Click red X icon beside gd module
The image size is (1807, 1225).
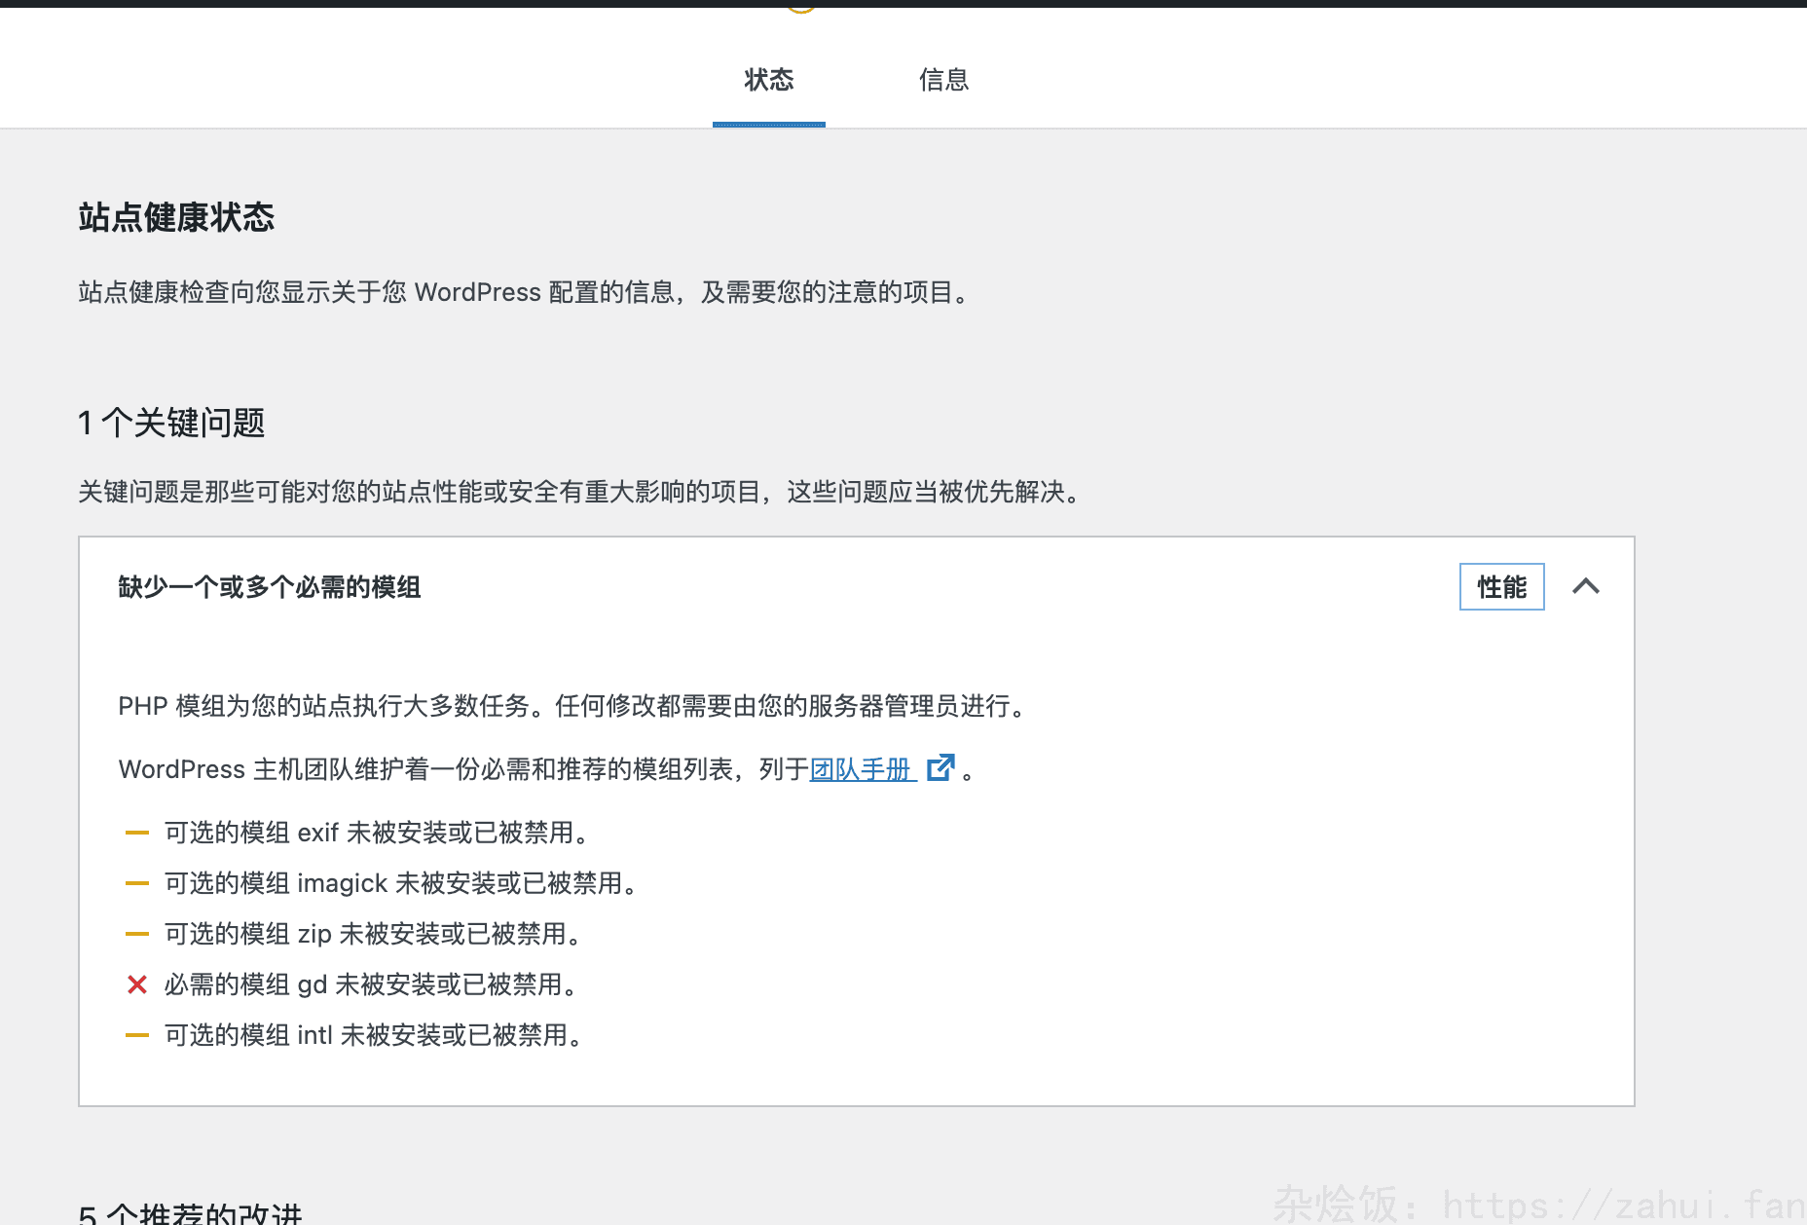tap(137, 984)
